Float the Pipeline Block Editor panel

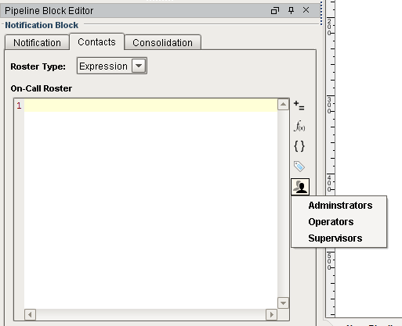pos(275,11)
